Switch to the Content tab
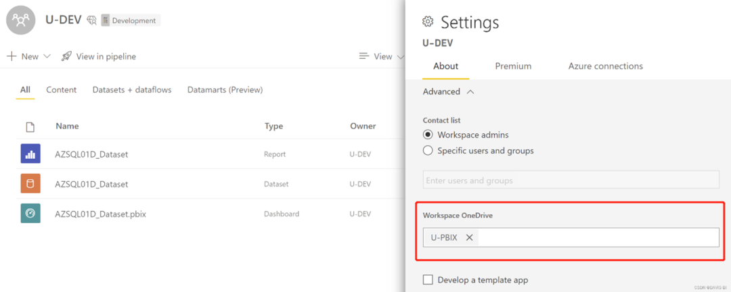Screen dimensions: 731x292 61,90
